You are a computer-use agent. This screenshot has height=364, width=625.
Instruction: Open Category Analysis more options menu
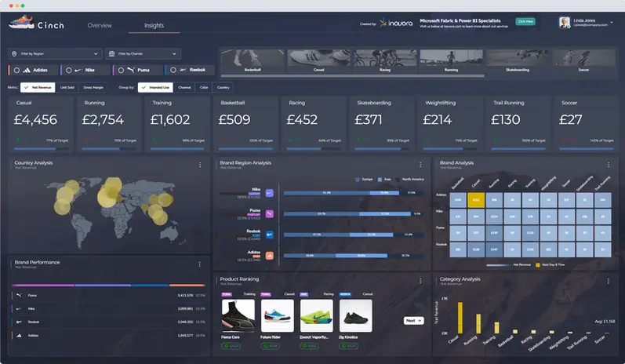tap(608, 281)
